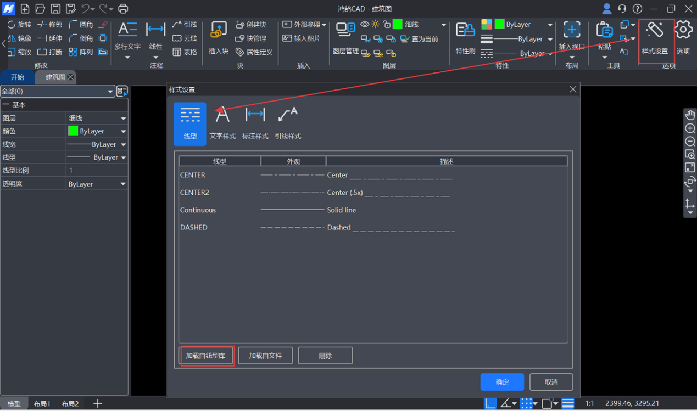Open the 线宽 ByLayer dropdown in properties
The height and width of the screenshot is (411, 697).
click(x=123, y=144)
